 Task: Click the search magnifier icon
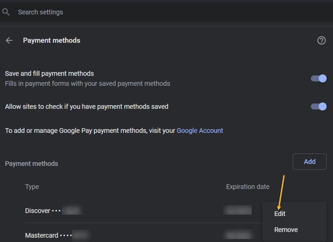tap(6, 12)
